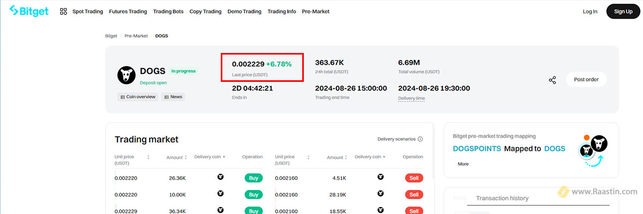Open buy side Delivery coin filter
Image resolution: width=643 pixels, height=214 pixels.
pos(210,157)
